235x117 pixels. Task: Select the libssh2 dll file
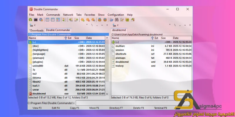click(x=67, y=82)
